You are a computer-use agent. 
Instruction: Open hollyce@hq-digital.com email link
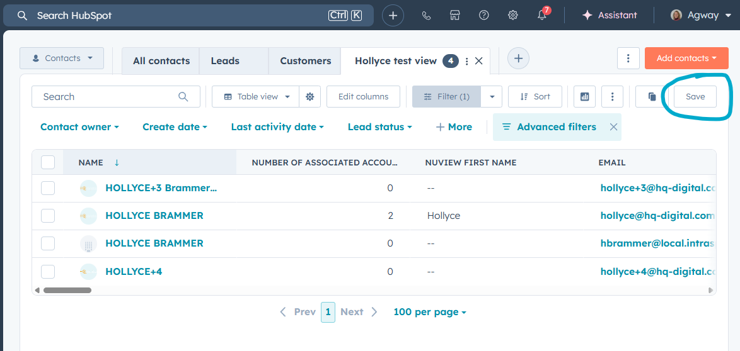point(657,216)
